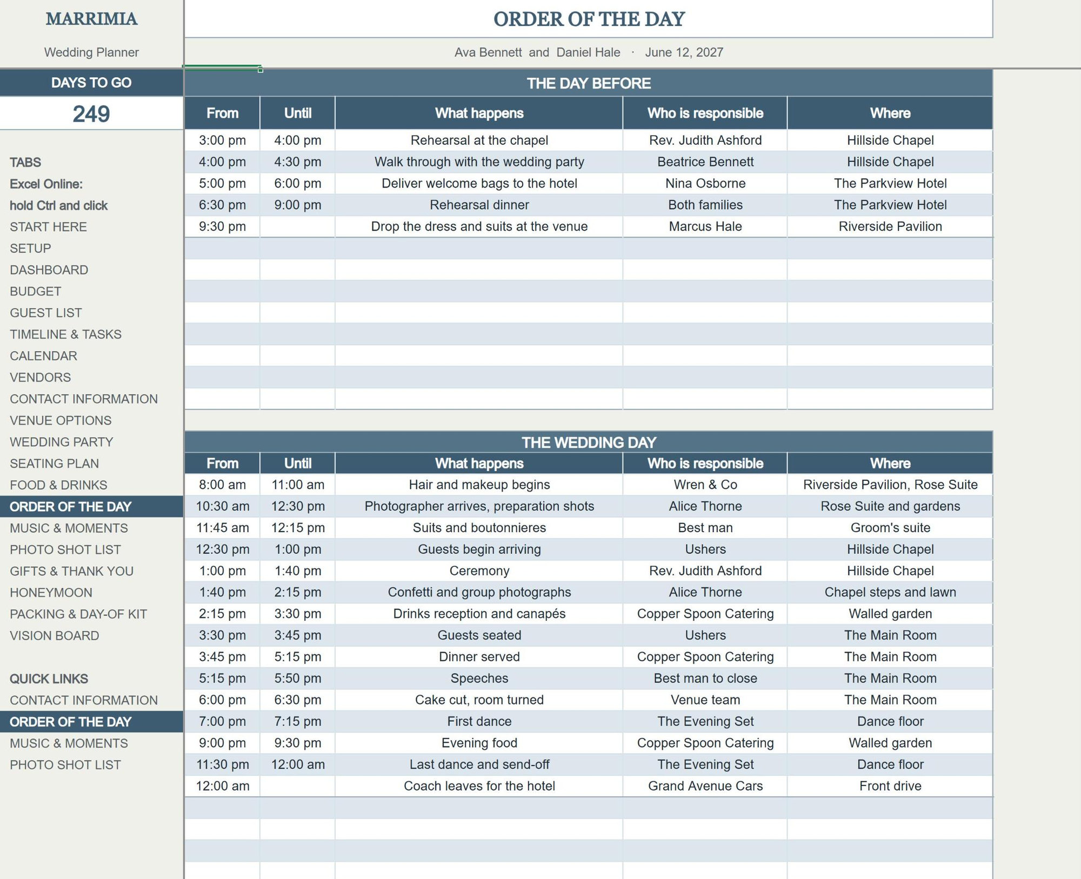
Task: Select the empty Until cell for 12:00 am row
Action: (297, 786)
